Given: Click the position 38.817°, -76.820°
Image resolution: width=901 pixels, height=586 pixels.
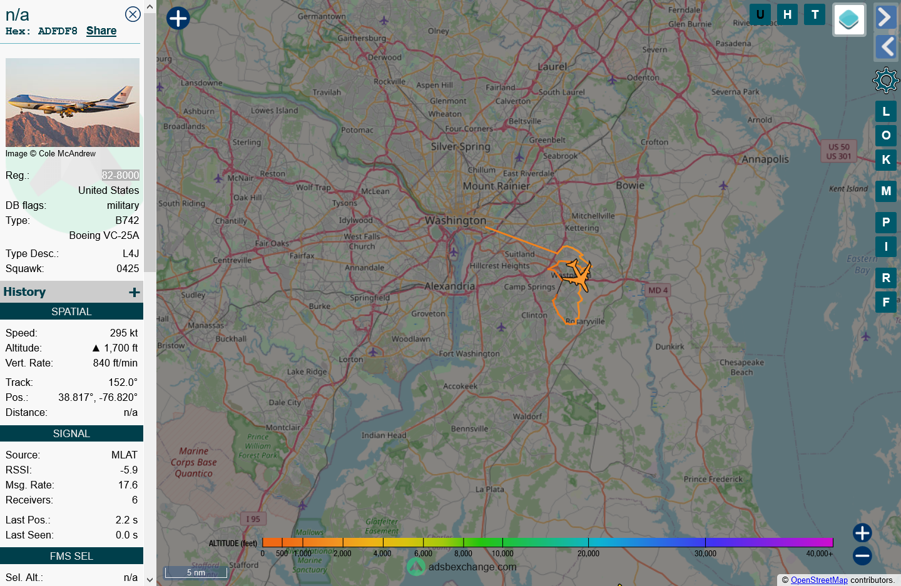Looking at the screenshot, I should tap(98, 397).
